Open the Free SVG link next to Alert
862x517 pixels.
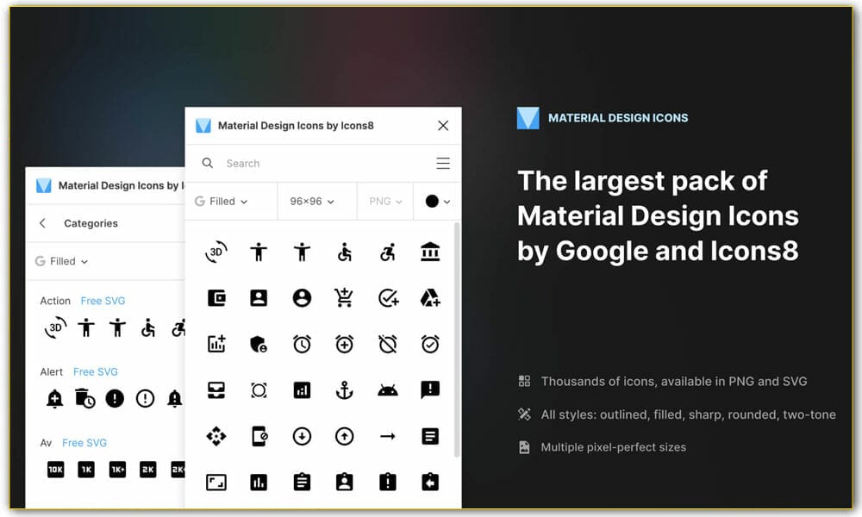tap(95, 371)
